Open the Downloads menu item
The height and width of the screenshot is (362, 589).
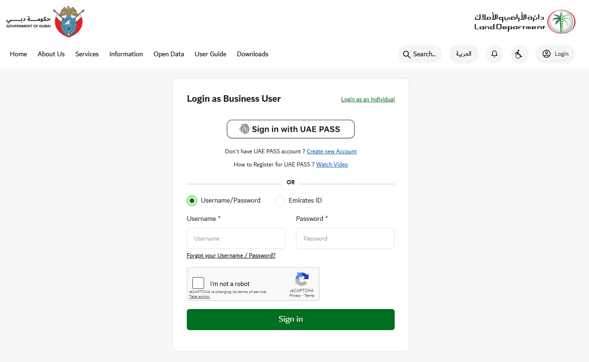coord(252,54)
